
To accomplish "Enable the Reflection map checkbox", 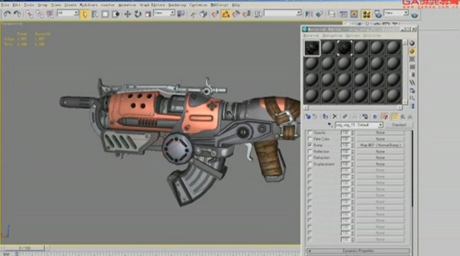I will tap(309, 152).
